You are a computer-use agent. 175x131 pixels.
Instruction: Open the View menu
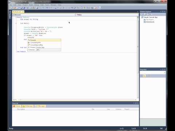(x=20, y=5)
